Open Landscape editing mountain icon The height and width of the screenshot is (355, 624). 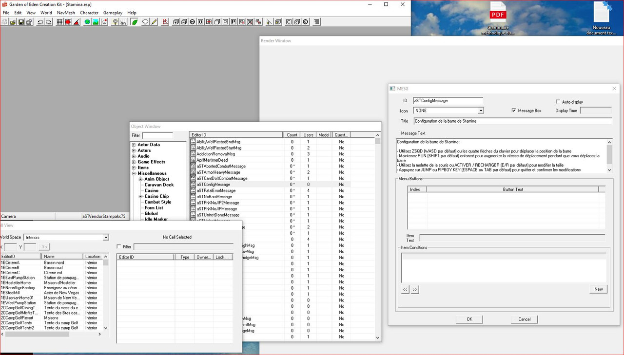click(x=96, y=22)
